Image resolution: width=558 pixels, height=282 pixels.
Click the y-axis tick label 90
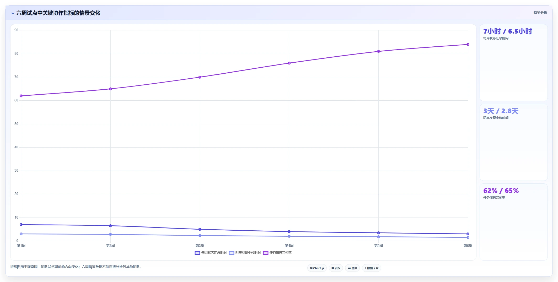[16, 30]
